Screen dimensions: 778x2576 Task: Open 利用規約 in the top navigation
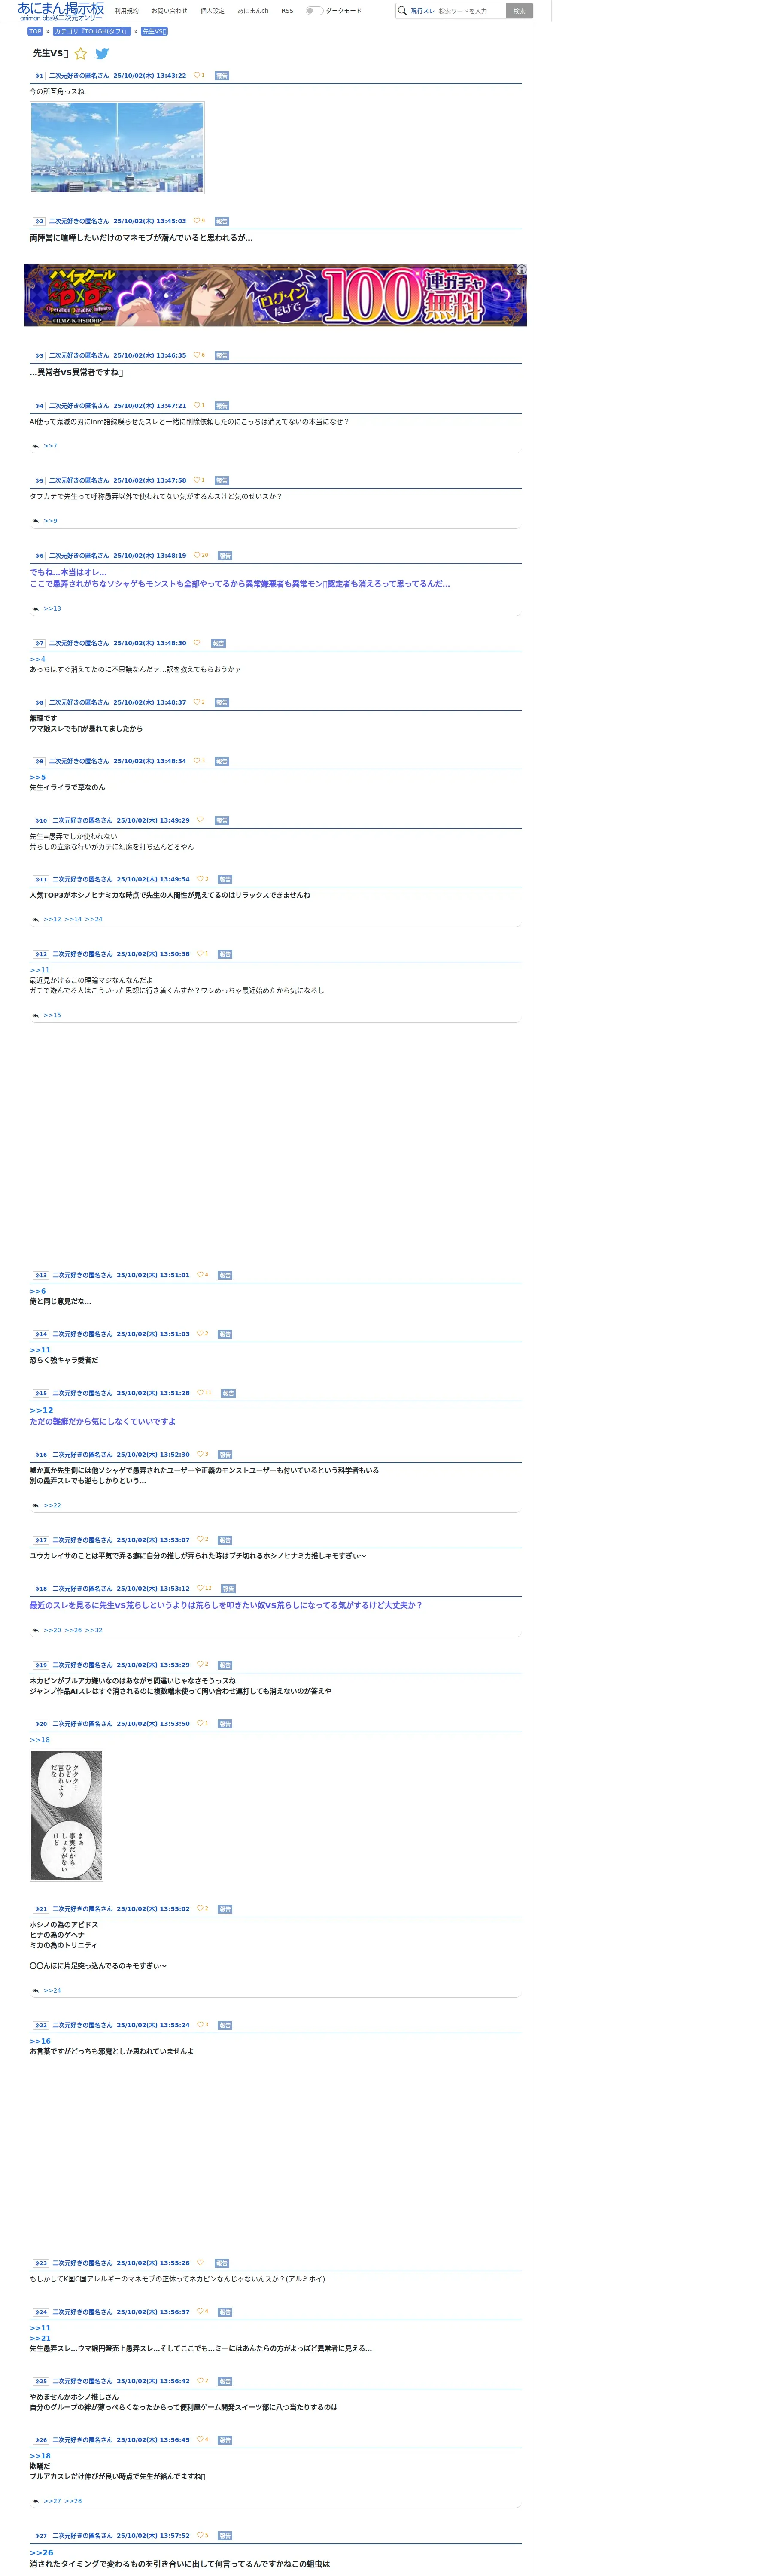(x=127, y=11)
